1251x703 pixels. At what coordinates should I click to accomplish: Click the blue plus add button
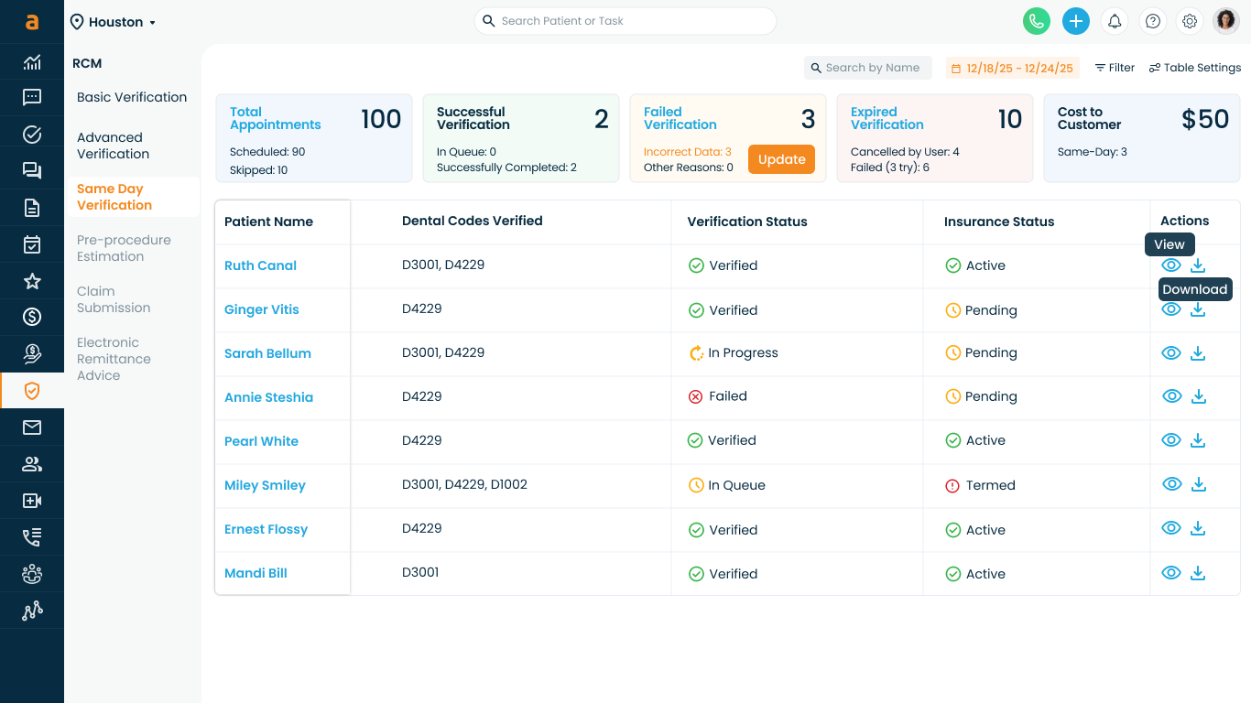1076,21
